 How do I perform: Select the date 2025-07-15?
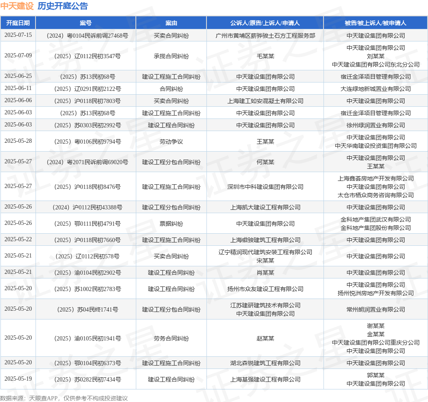coord(18,35)
